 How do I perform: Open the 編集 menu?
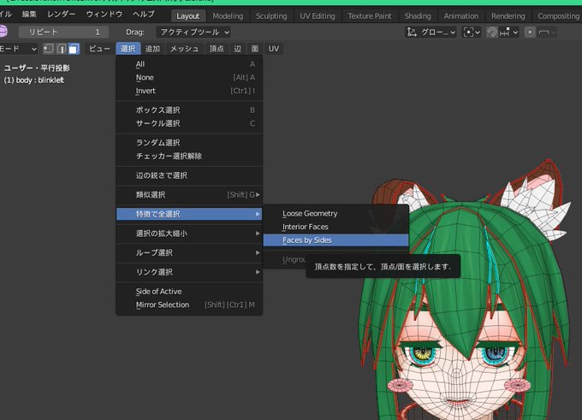point(29,14)
